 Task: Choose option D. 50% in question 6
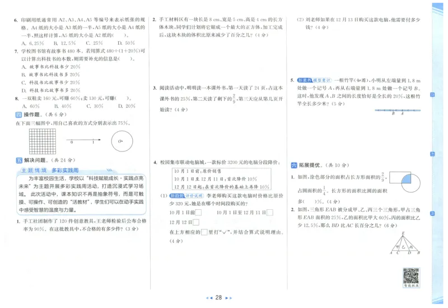[127, 43]
